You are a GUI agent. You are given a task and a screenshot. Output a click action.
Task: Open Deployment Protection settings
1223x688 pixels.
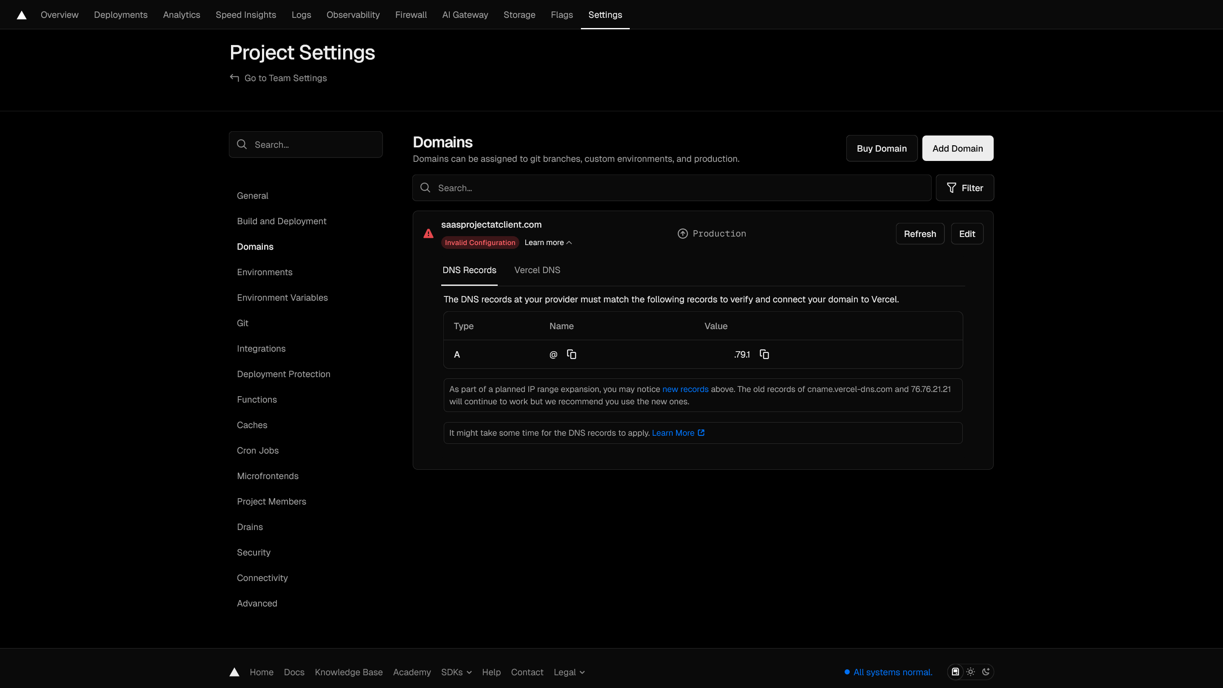(283, 374)
